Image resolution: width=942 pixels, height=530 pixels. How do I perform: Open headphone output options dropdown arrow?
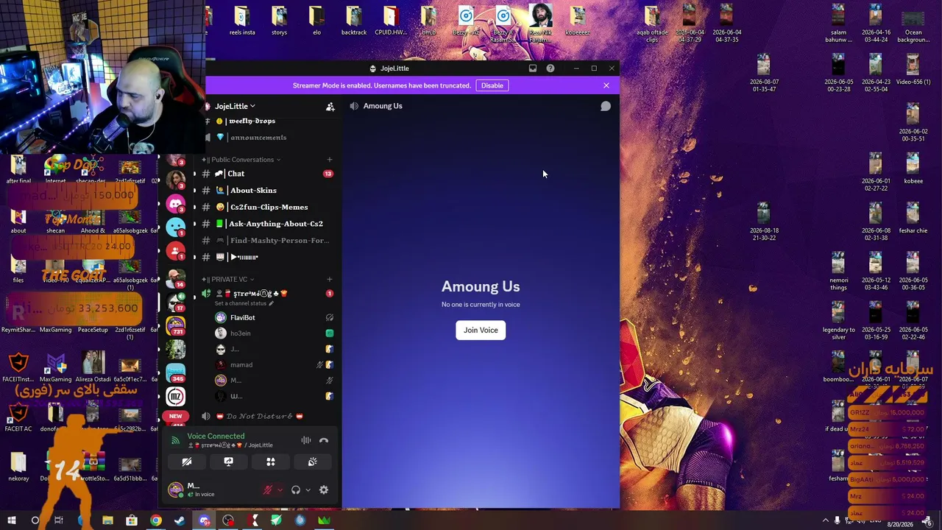coord(308,490)
